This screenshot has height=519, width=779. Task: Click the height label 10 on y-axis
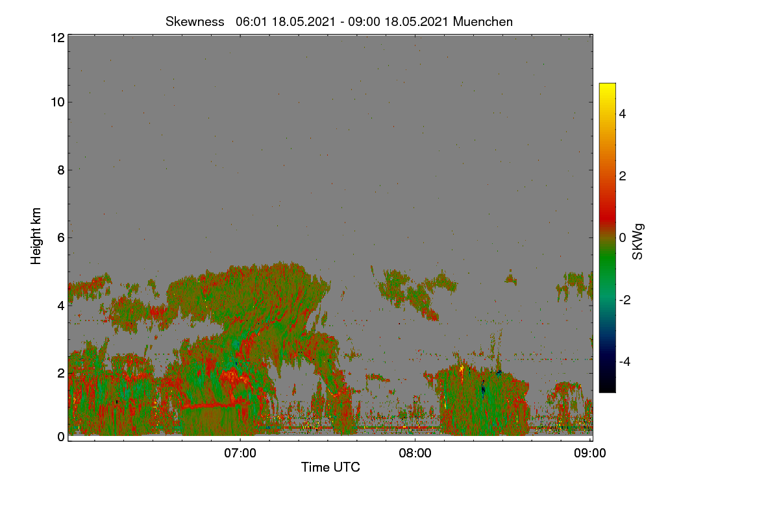coord(56,102)
